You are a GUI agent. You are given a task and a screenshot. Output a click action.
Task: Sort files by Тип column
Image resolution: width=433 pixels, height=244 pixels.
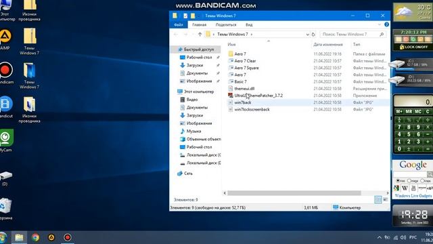357,44
